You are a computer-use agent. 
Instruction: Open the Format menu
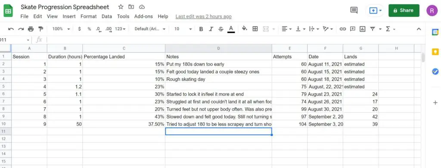(x=89, y=16)
